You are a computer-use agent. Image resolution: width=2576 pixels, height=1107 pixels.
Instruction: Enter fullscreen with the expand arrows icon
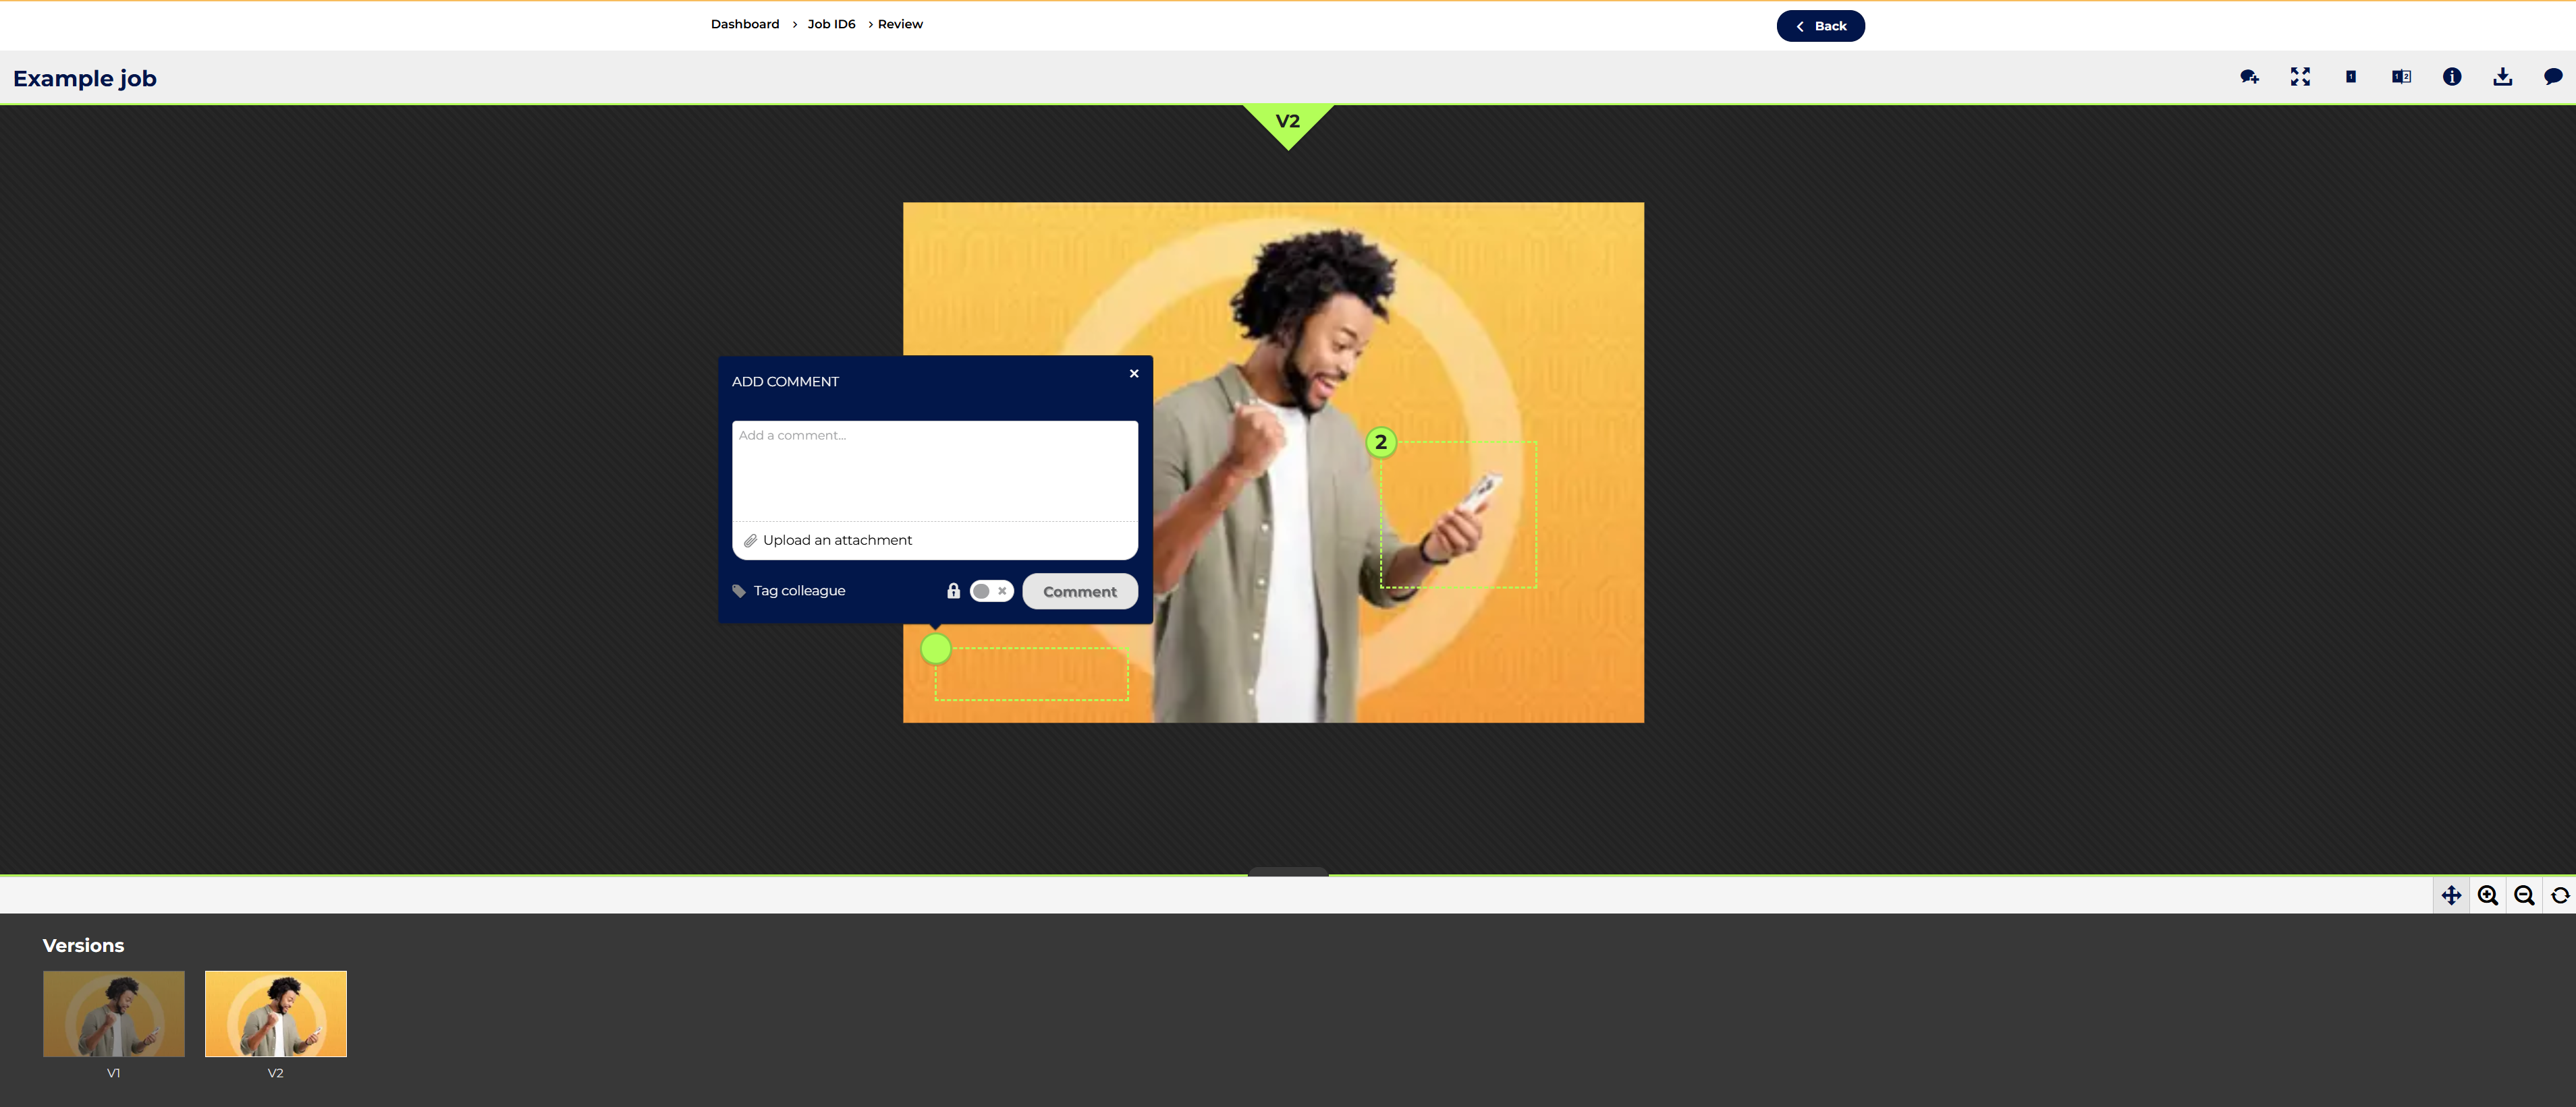2300,77
